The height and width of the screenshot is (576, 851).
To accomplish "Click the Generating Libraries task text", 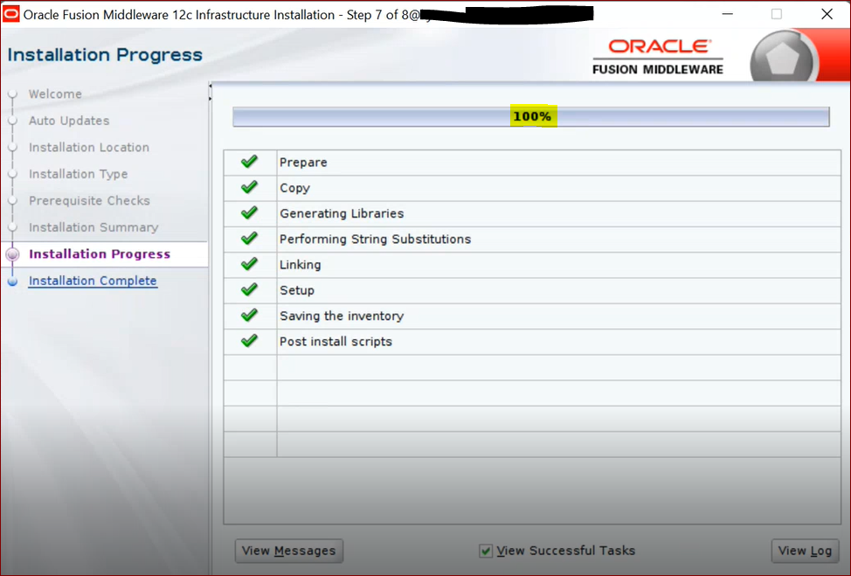I will point(342,213).
